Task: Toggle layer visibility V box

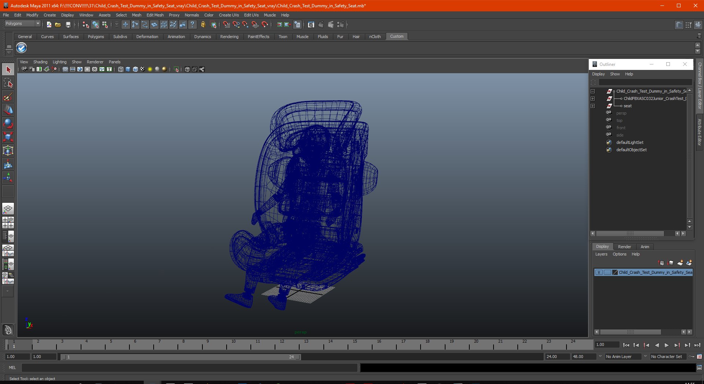Action: click(599, 272)
